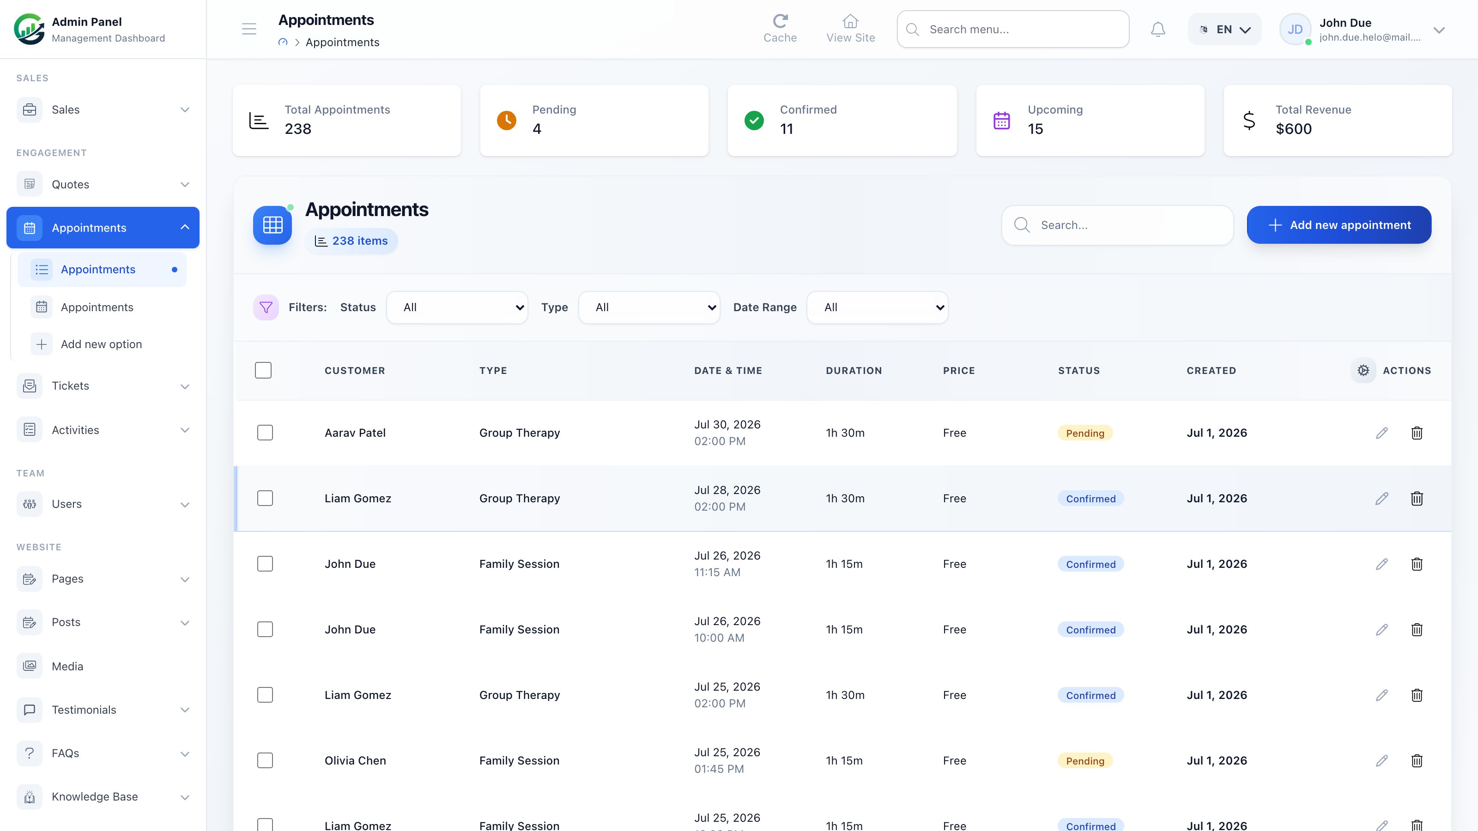Check the Liam Gomez Jul 28 row checkbox
The width and height of the screenshot is (1478, 831).
[x=265, y=498]
